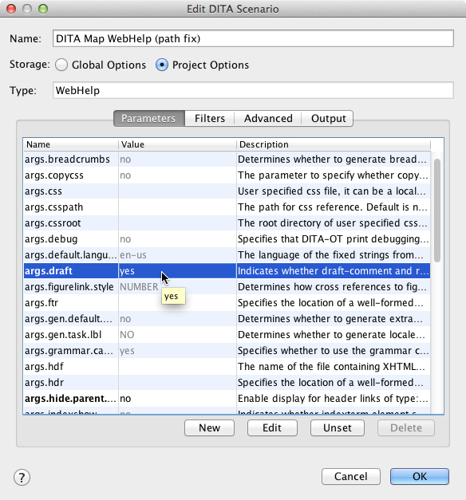Image resolution: width=466 pixels, height=500 pixels.
Task: Click the Value column header
Action: pos(177,144)
